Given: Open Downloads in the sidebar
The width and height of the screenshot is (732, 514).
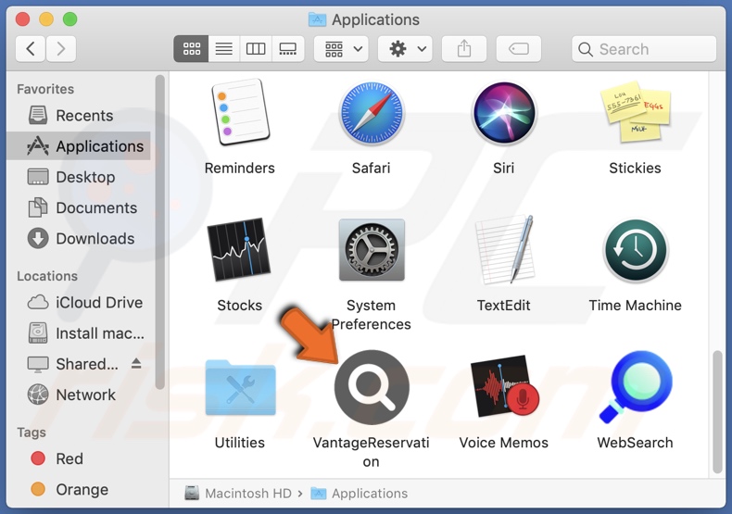Looking at the screenshot, I should click(80, 238).
